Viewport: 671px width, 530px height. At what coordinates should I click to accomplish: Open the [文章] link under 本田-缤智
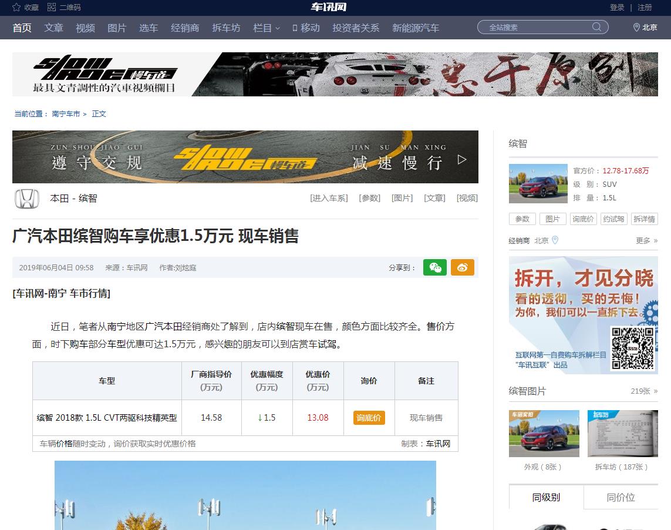click(x=434, y=198)
